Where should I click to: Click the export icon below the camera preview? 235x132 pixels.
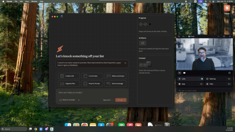click(x=229, y=73)
